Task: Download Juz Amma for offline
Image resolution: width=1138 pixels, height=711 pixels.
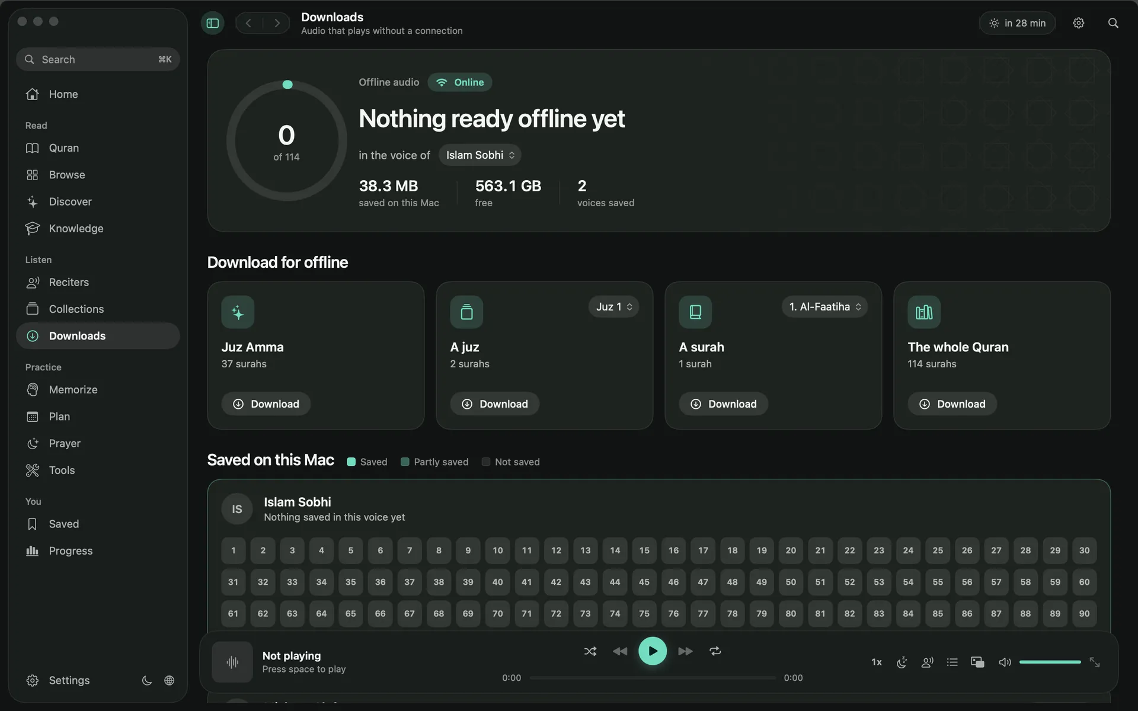Action: (x=266, y=404)
